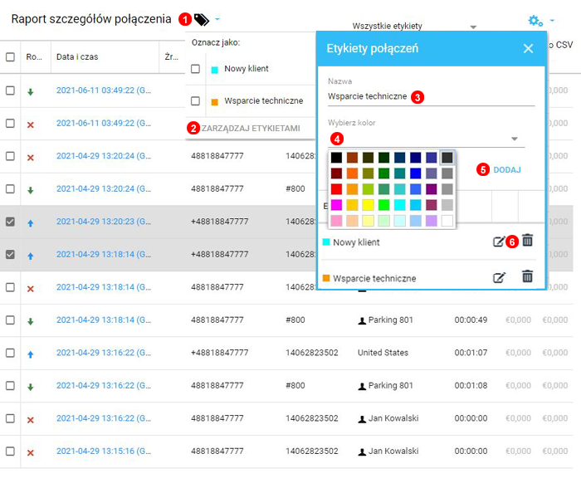Open the 2021-04-29 13:16:22 upward-arrow call link
Image resolution: width=581 pixels, height=488 pixels.
103,353
